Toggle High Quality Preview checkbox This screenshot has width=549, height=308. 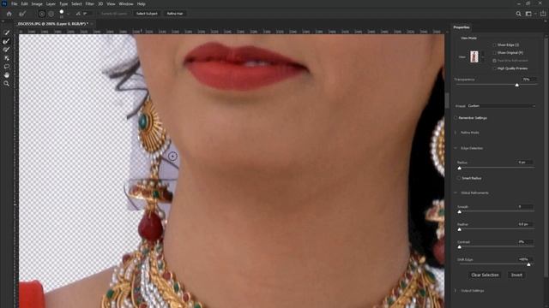tap(494, 68)
